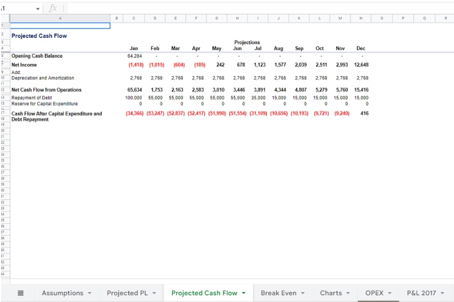Open the all sheets list icon
Viewport: 454px width, 302px height.
[21, 293]
